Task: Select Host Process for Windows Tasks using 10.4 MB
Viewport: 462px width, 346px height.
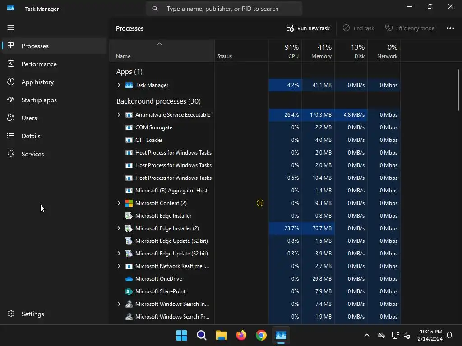Action: (255, 178)
